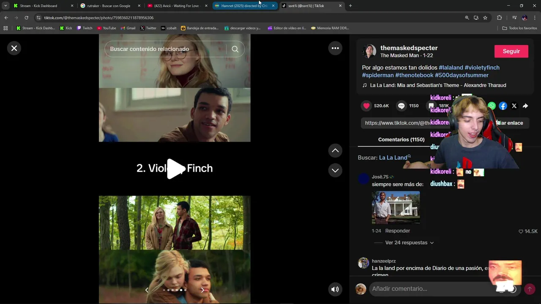Open the #thenotebook hashtag

(x=414, y=75)
